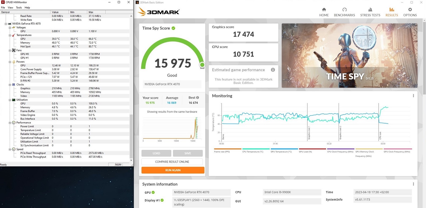Select the 8-PIN #0 power row

pos(65,81)
